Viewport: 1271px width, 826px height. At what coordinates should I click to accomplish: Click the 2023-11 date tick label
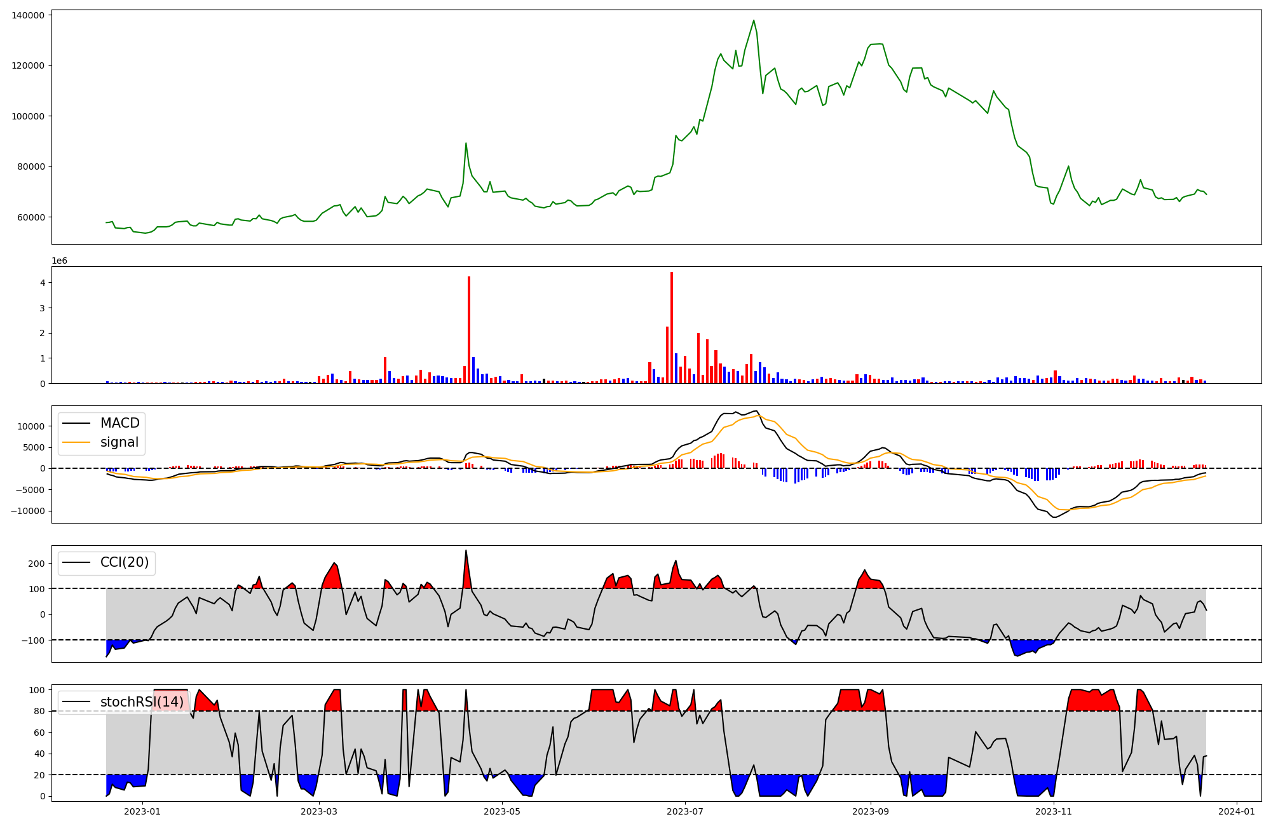(x=1054, y=811)
